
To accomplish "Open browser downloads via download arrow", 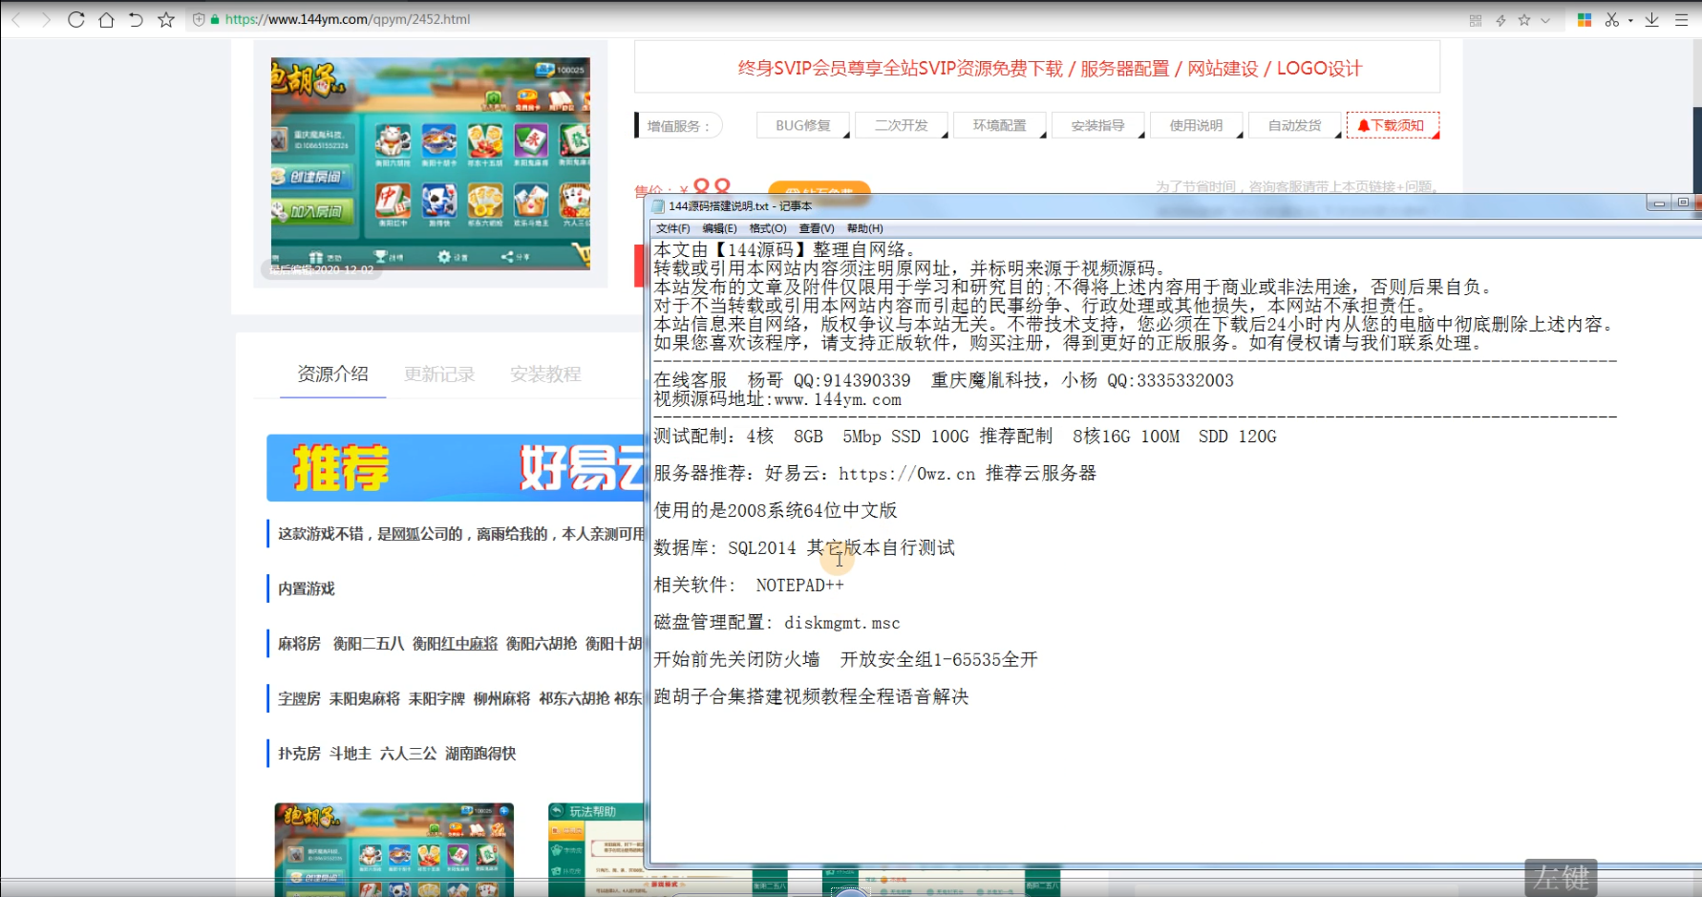I will point(1651,18).
